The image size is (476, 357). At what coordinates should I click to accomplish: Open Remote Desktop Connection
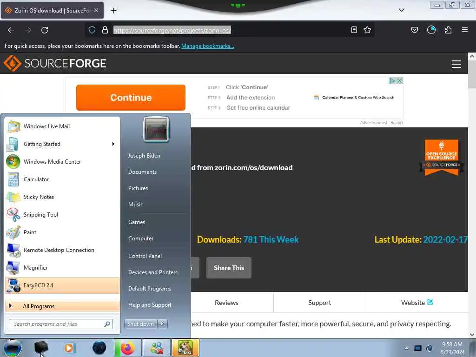(62, 250)
